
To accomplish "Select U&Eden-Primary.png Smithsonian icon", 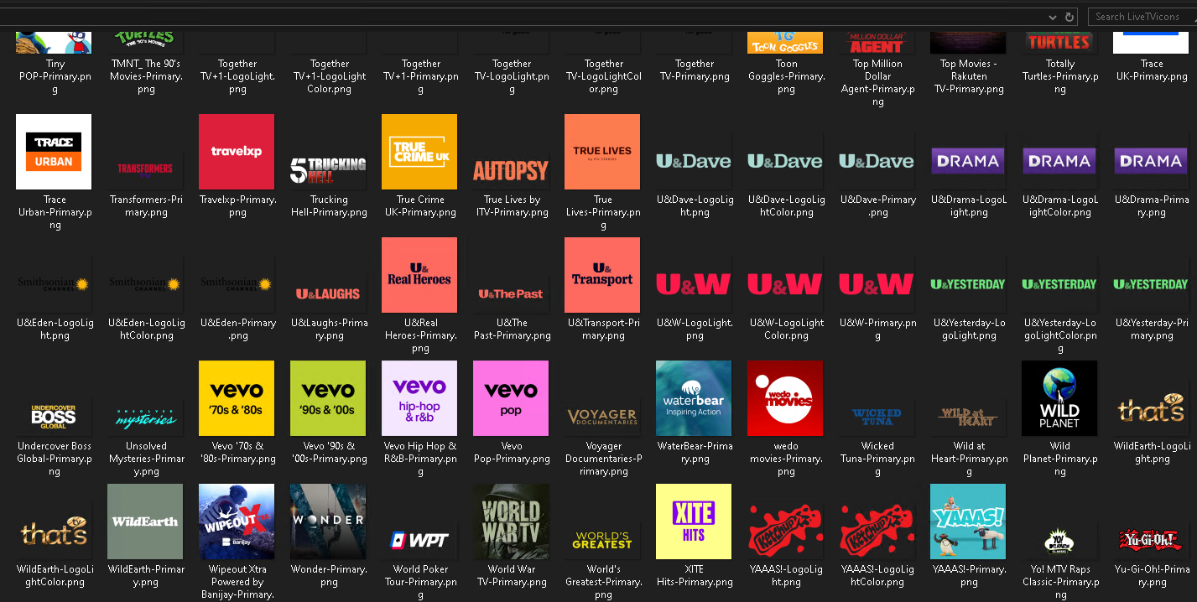I will (237, 285).
